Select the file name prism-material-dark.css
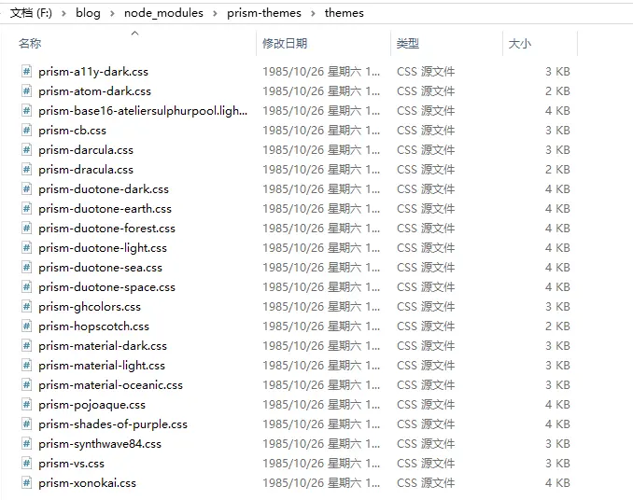 tap(103, 346)
